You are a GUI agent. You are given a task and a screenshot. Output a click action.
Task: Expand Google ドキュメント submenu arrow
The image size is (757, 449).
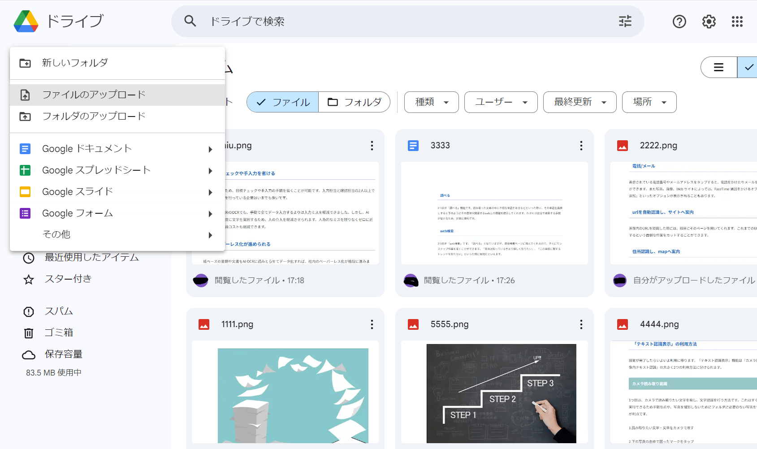pos(210,149)
